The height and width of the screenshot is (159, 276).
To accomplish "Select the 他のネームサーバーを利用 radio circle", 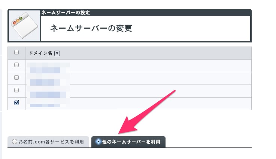I will pos(98,141).
